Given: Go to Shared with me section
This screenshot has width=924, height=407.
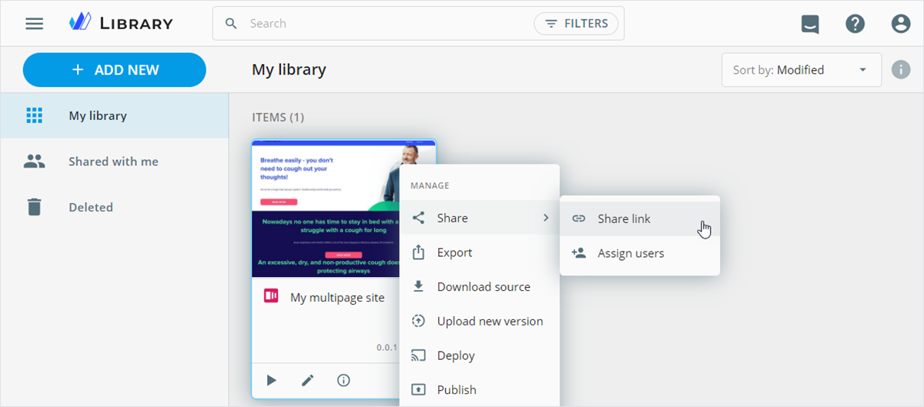Looking at the screenshot, I should coord(113,162).
